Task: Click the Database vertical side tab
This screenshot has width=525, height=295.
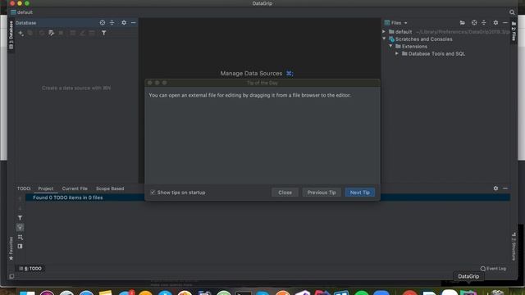Action: click(11, 34)
